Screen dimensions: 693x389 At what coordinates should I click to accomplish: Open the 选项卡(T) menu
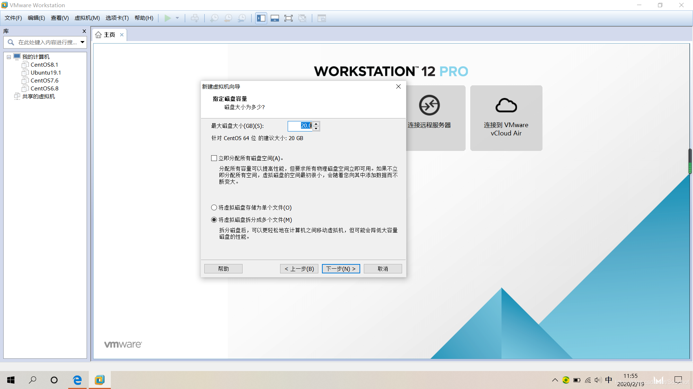pos(117,18)
